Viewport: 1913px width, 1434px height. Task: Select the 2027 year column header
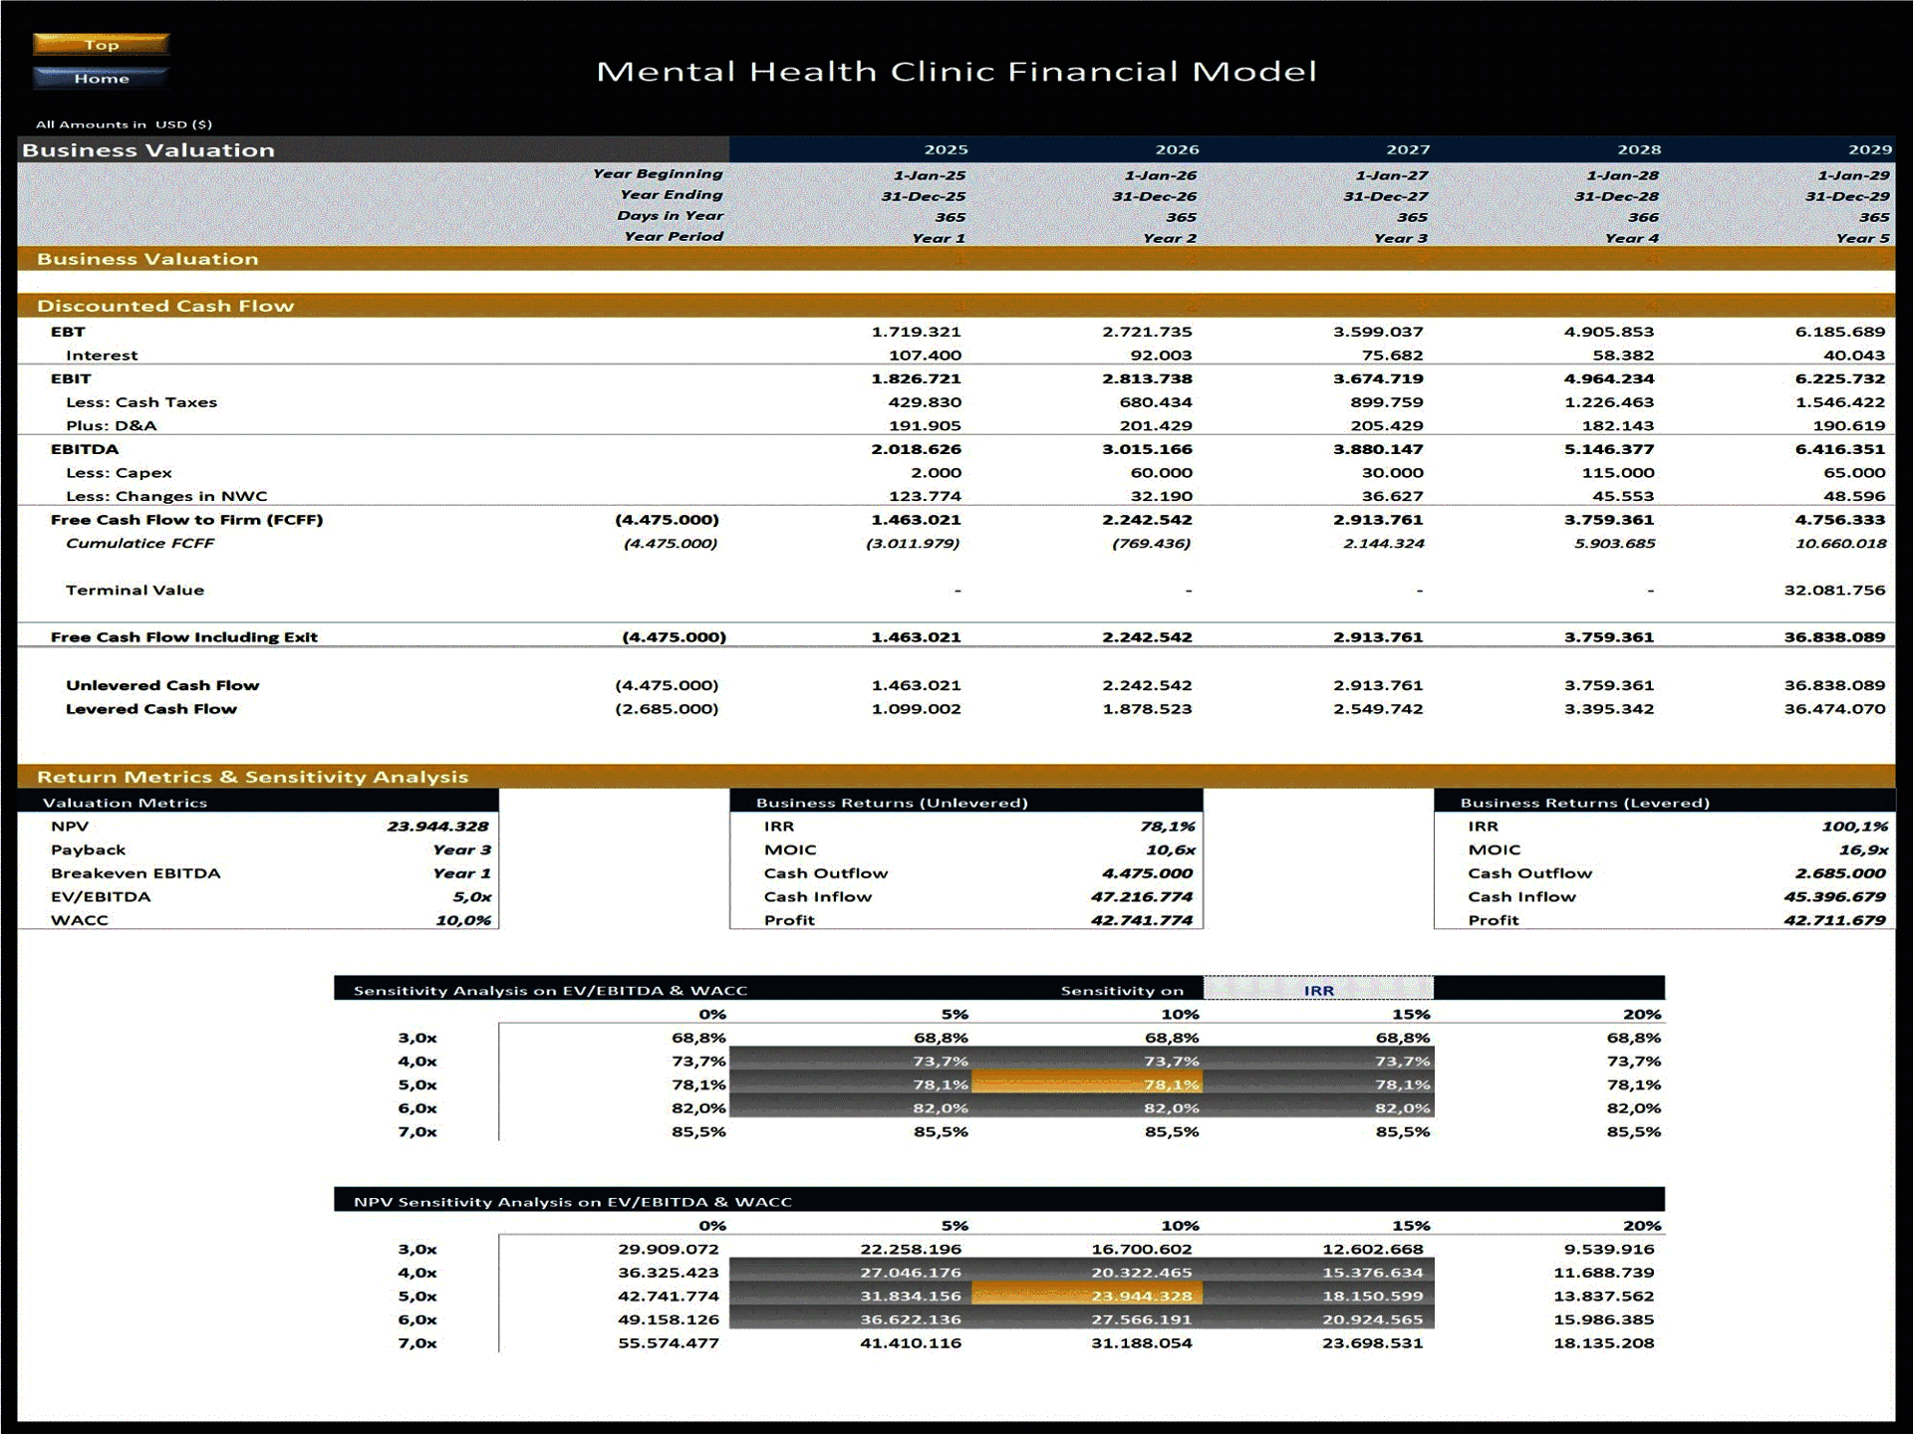[1407, 149]
